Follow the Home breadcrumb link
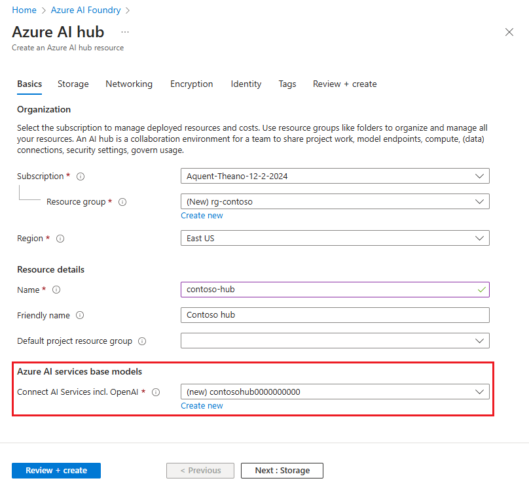 [x=24, y=10]
